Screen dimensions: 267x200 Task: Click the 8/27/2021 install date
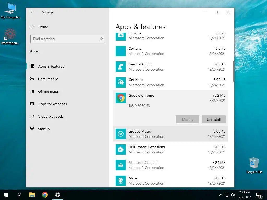click(217, 101)
